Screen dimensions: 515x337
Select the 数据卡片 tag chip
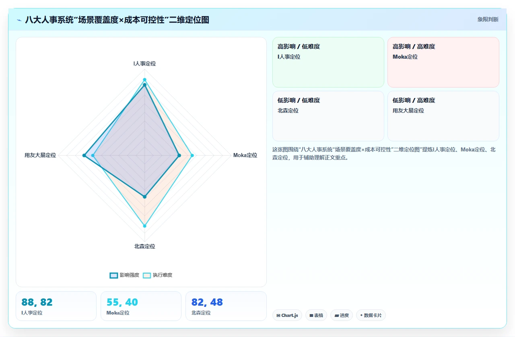click(371, 315)
